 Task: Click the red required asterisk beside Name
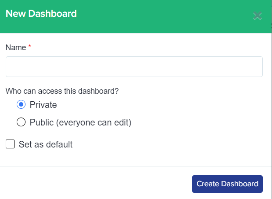[30, 47]
